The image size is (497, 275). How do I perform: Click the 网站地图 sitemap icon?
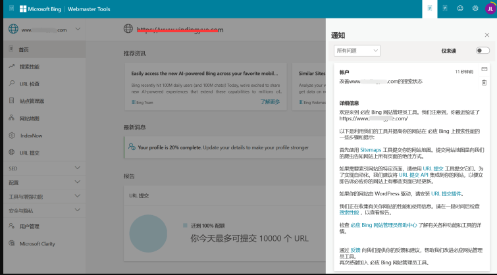[12, 118]
